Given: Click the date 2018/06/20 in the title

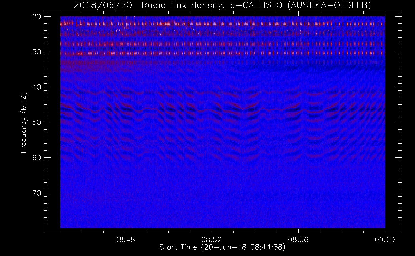Looking at the screenshot, I should [x=103, y=5].
